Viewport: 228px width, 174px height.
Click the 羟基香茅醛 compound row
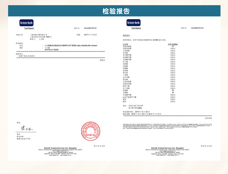tap(149, 84)
